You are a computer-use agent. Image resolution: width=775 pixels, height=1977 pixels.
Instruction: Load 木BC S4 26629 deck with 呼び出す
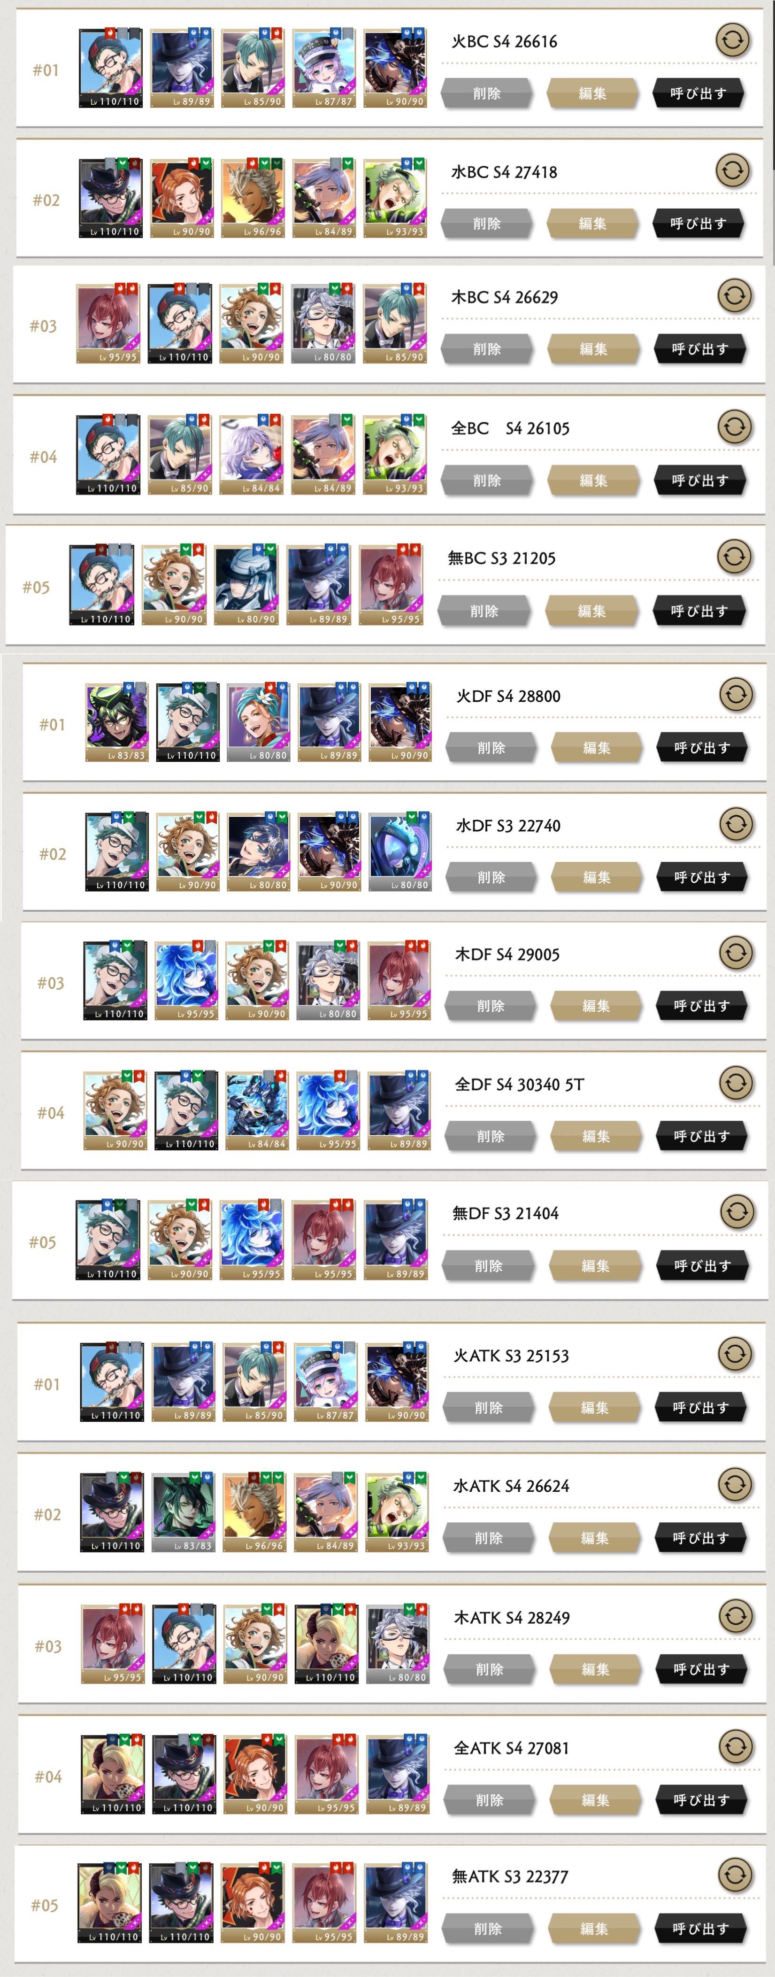(700, 349)
